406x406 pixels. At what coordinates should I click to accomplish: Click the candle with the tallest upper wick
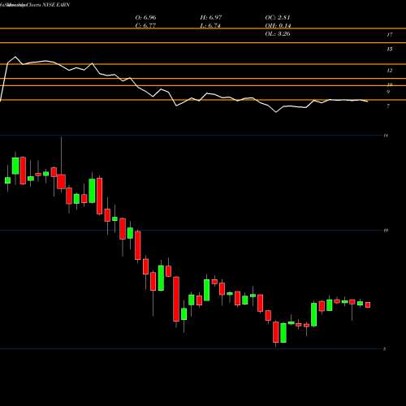[x=61, y=181]
